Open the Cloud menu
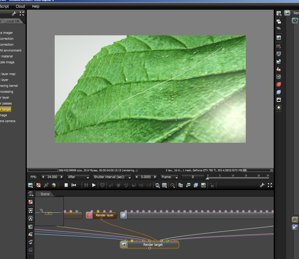This screenshot has height=259, width=299. tap(20, 6)
